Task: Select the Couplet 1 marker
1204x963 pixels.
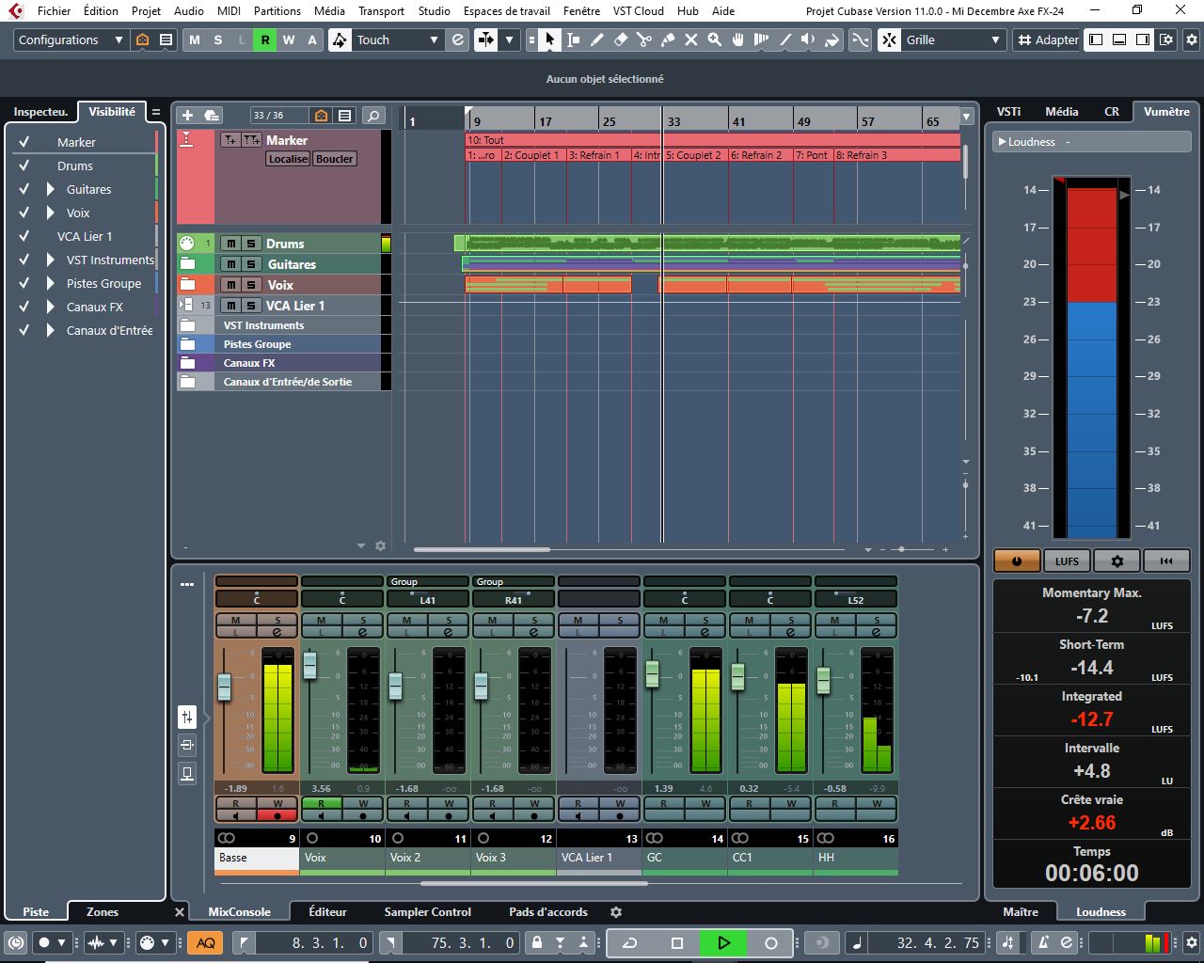Action: (534, 155)
